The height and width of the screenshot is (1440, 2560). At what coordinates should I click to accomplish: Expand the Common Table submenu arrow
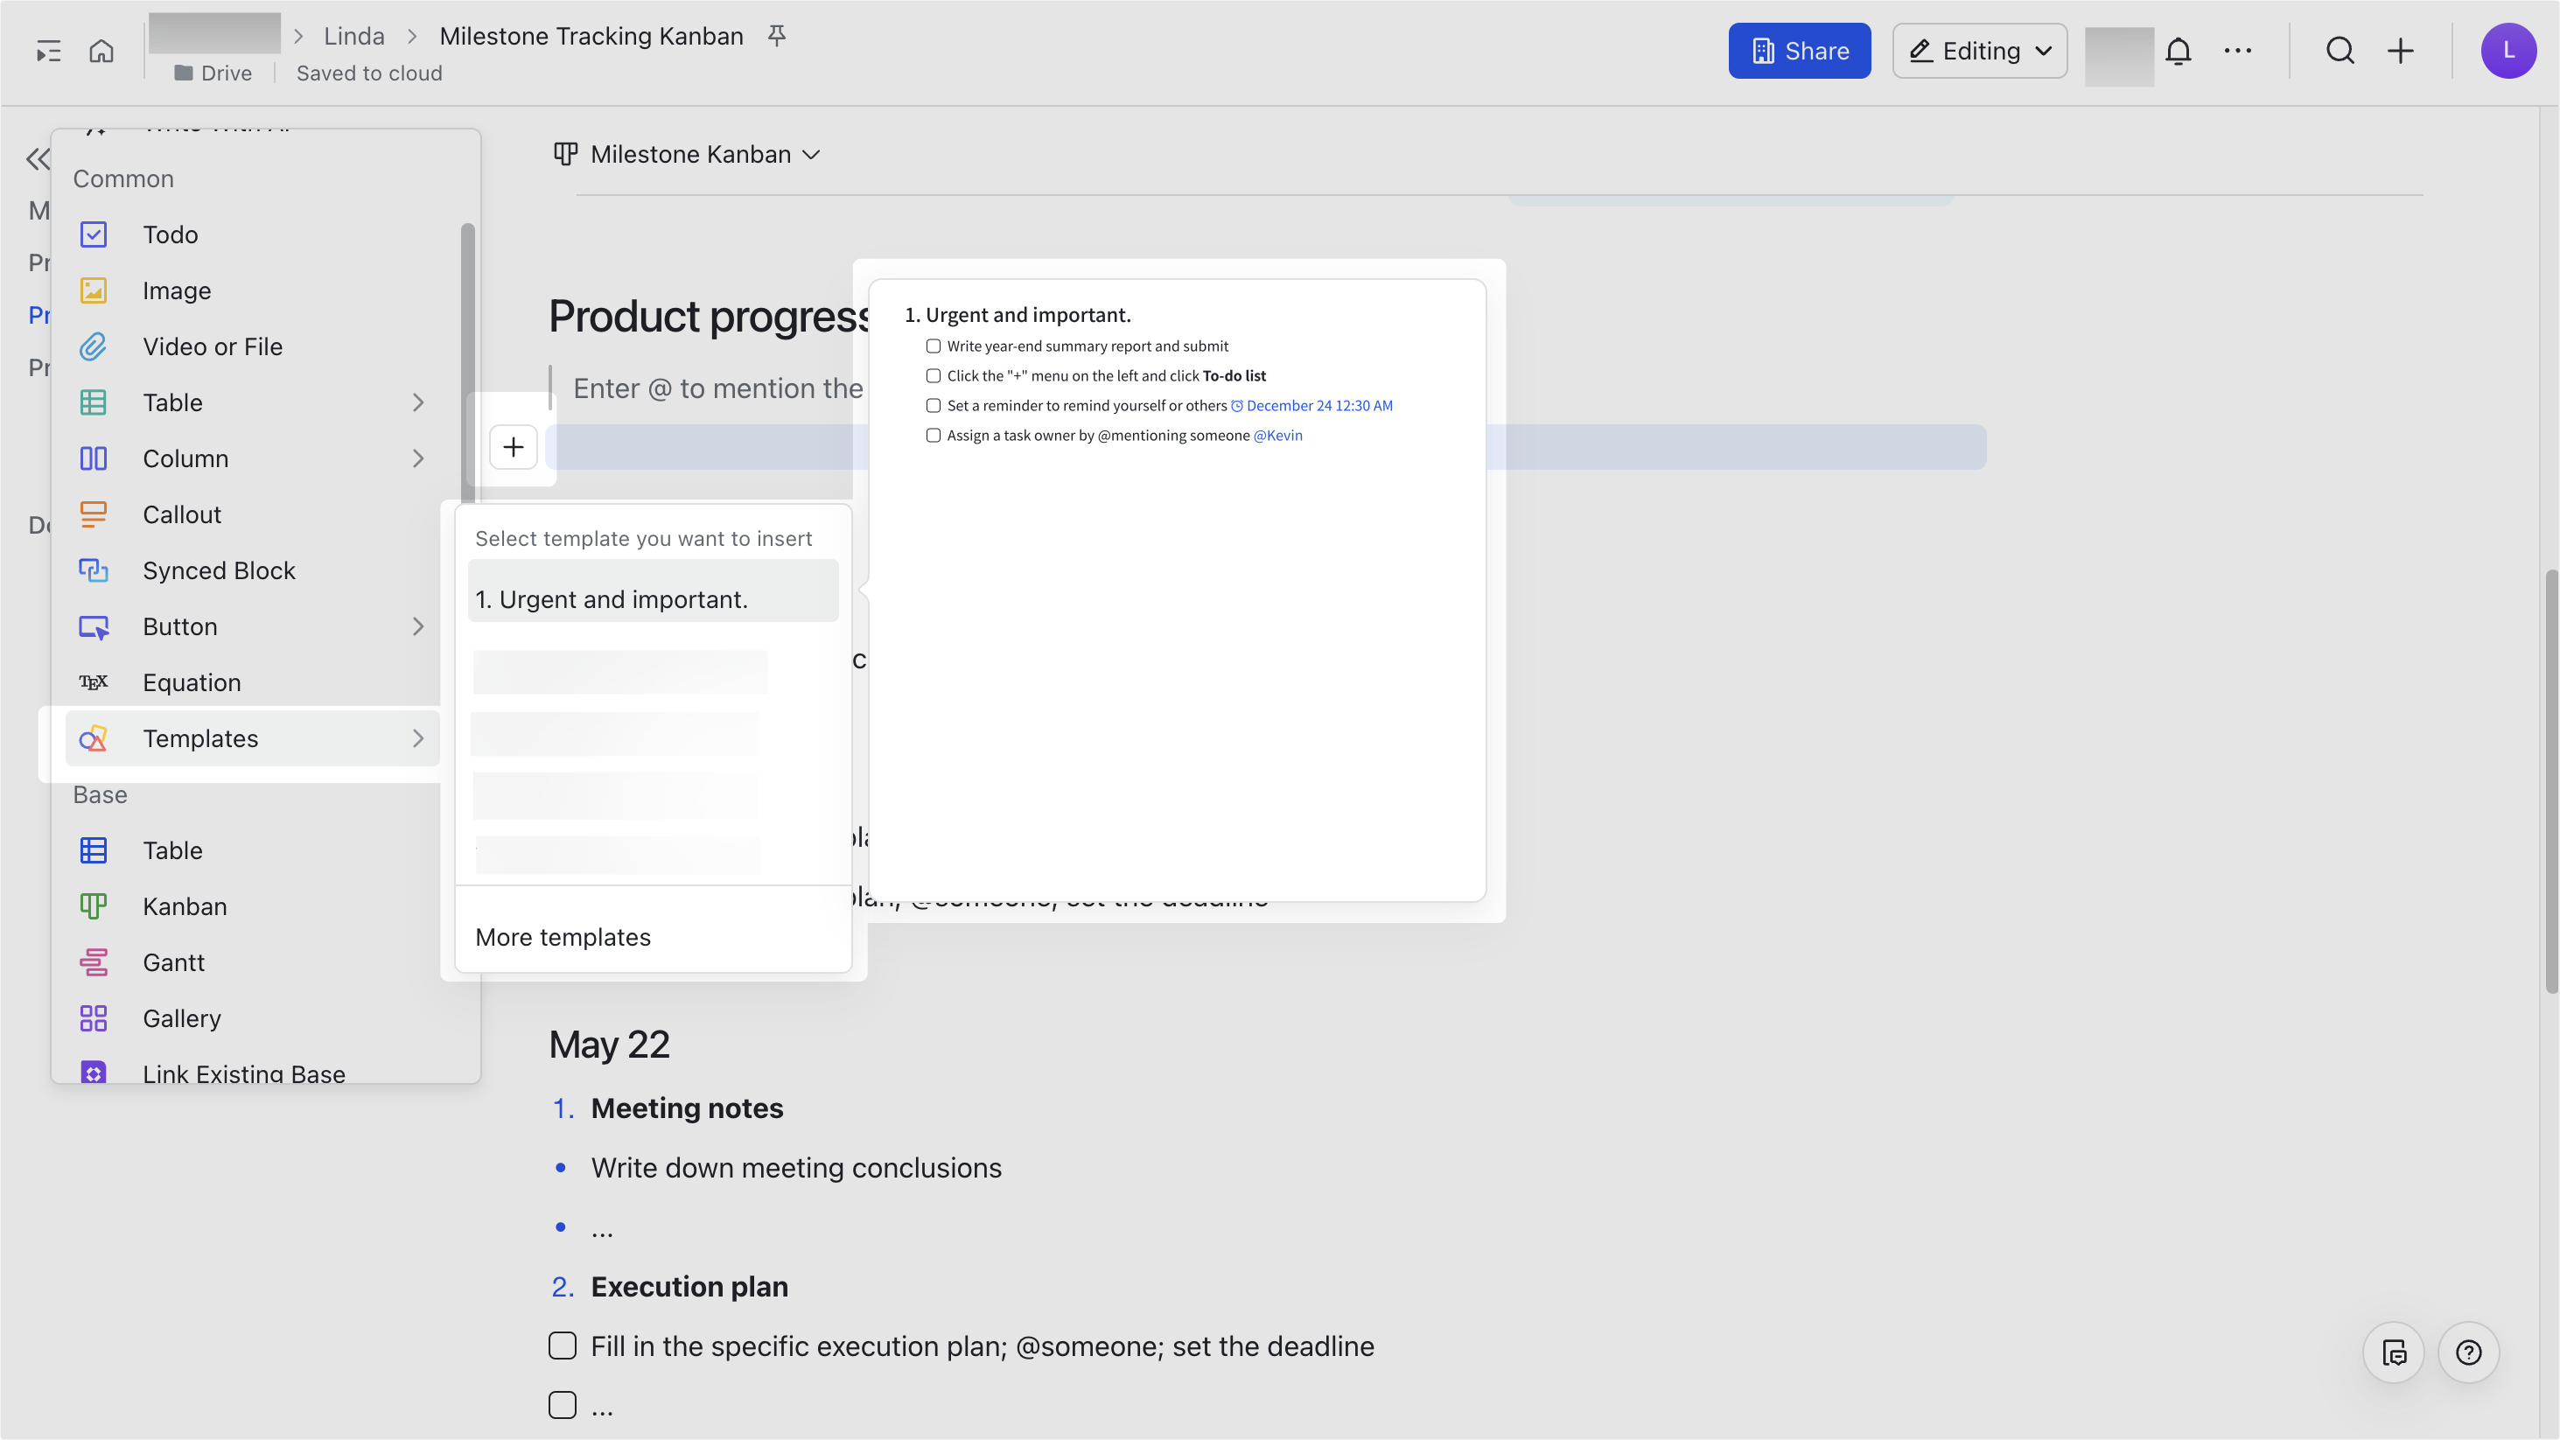[418, 402]
